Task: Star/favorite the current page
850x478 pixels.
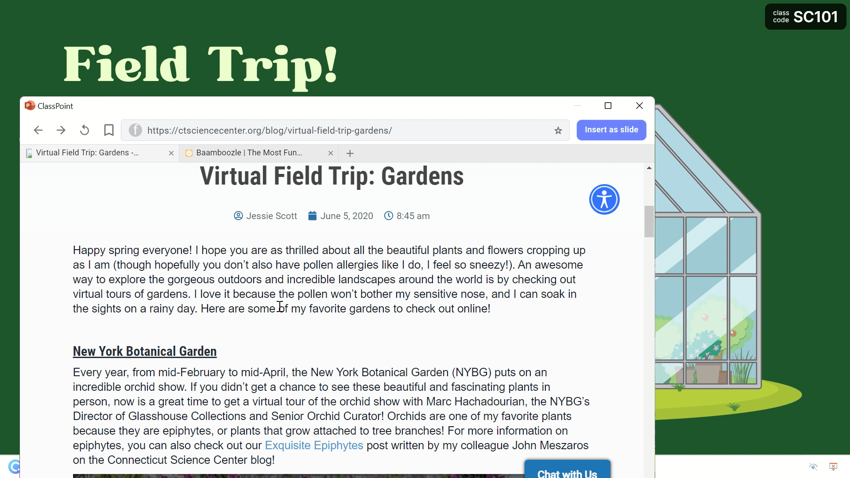Action: [x=558, y=130]
